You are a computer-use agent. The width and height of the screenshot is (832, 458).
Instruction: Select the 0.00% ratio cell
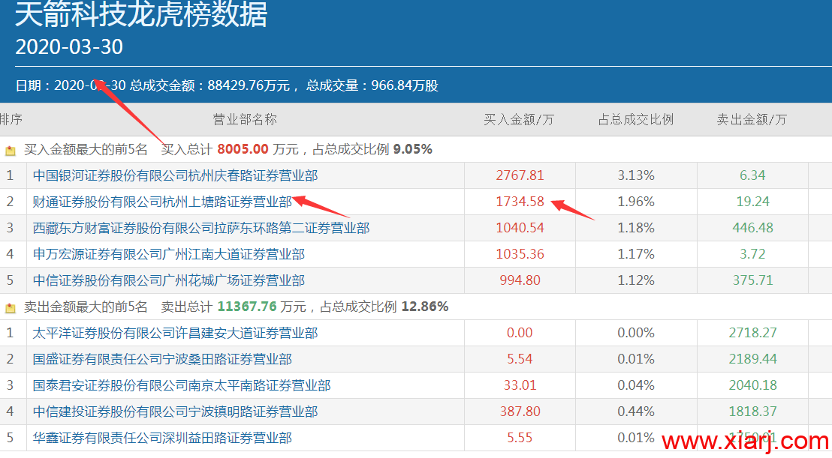636,333
